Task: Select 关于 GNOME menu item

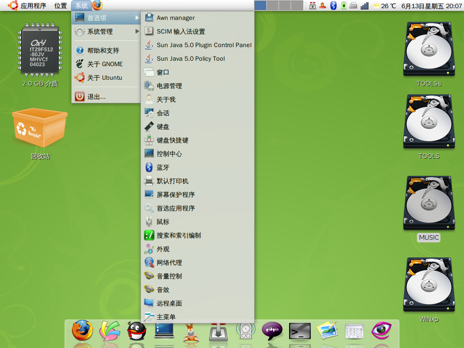Action: pyautogui.click(x=106, y=64)
